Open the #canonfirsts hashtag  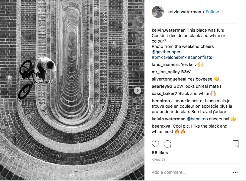pyautogui.click(x=200, y=57)
